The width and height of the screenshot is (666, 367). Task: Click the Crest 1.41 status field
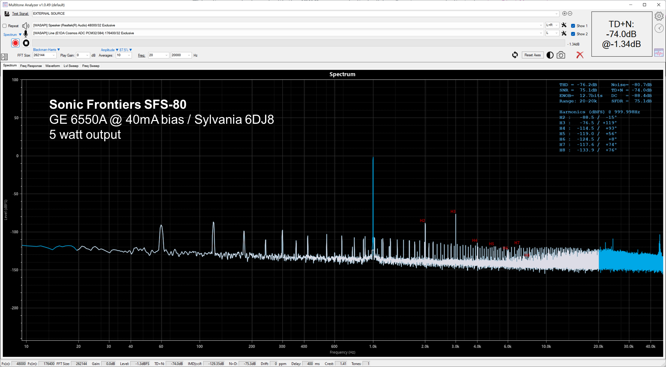(341, 364)
